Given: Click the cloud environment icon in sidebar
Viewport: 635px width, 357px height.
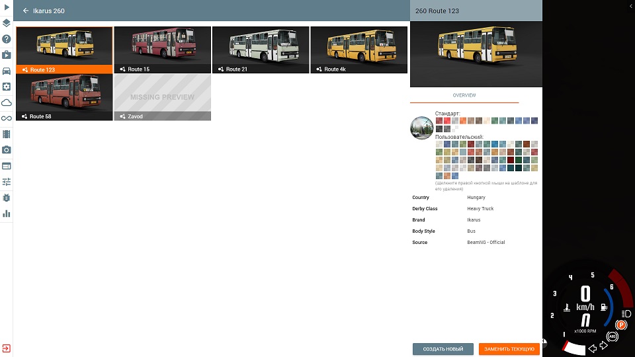Looking at the screenshot, I should (x=7, y=102).
